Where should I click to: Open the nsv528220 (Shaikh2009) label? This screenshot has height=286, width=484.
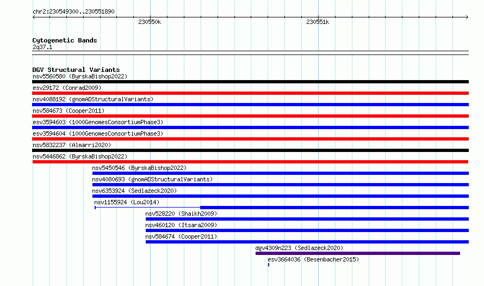pyautogui.click(x=181, y=214)
